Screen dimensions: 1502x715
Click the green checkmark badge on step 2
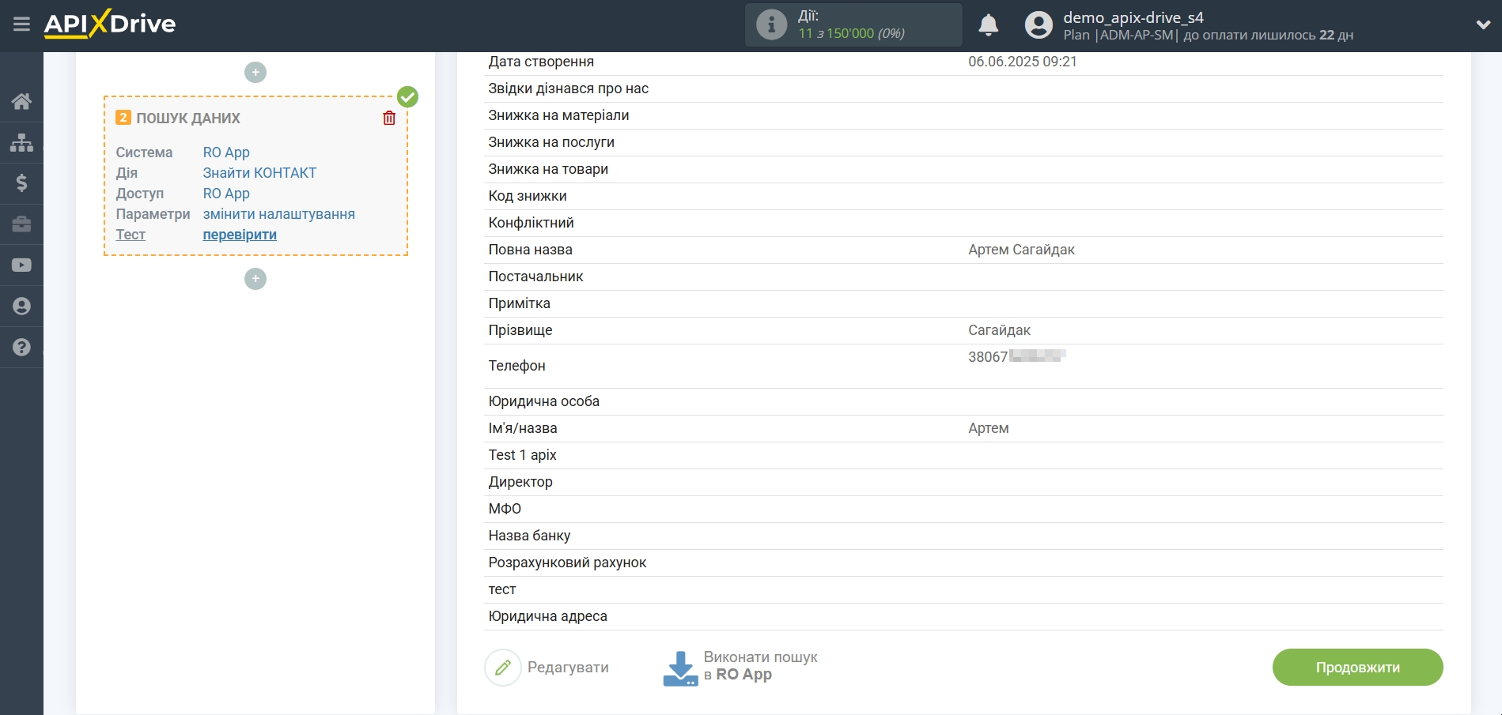(x=407, y=96)
